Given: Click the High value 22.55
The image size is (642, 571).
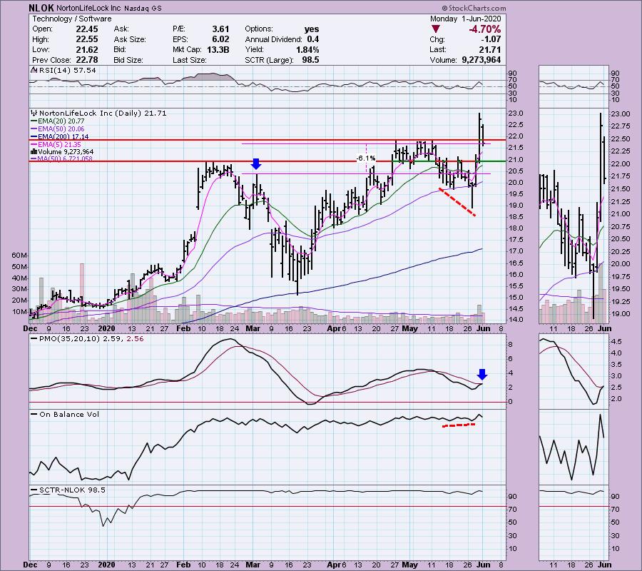Looking at the screenshot, I should (x=87, y=39).
